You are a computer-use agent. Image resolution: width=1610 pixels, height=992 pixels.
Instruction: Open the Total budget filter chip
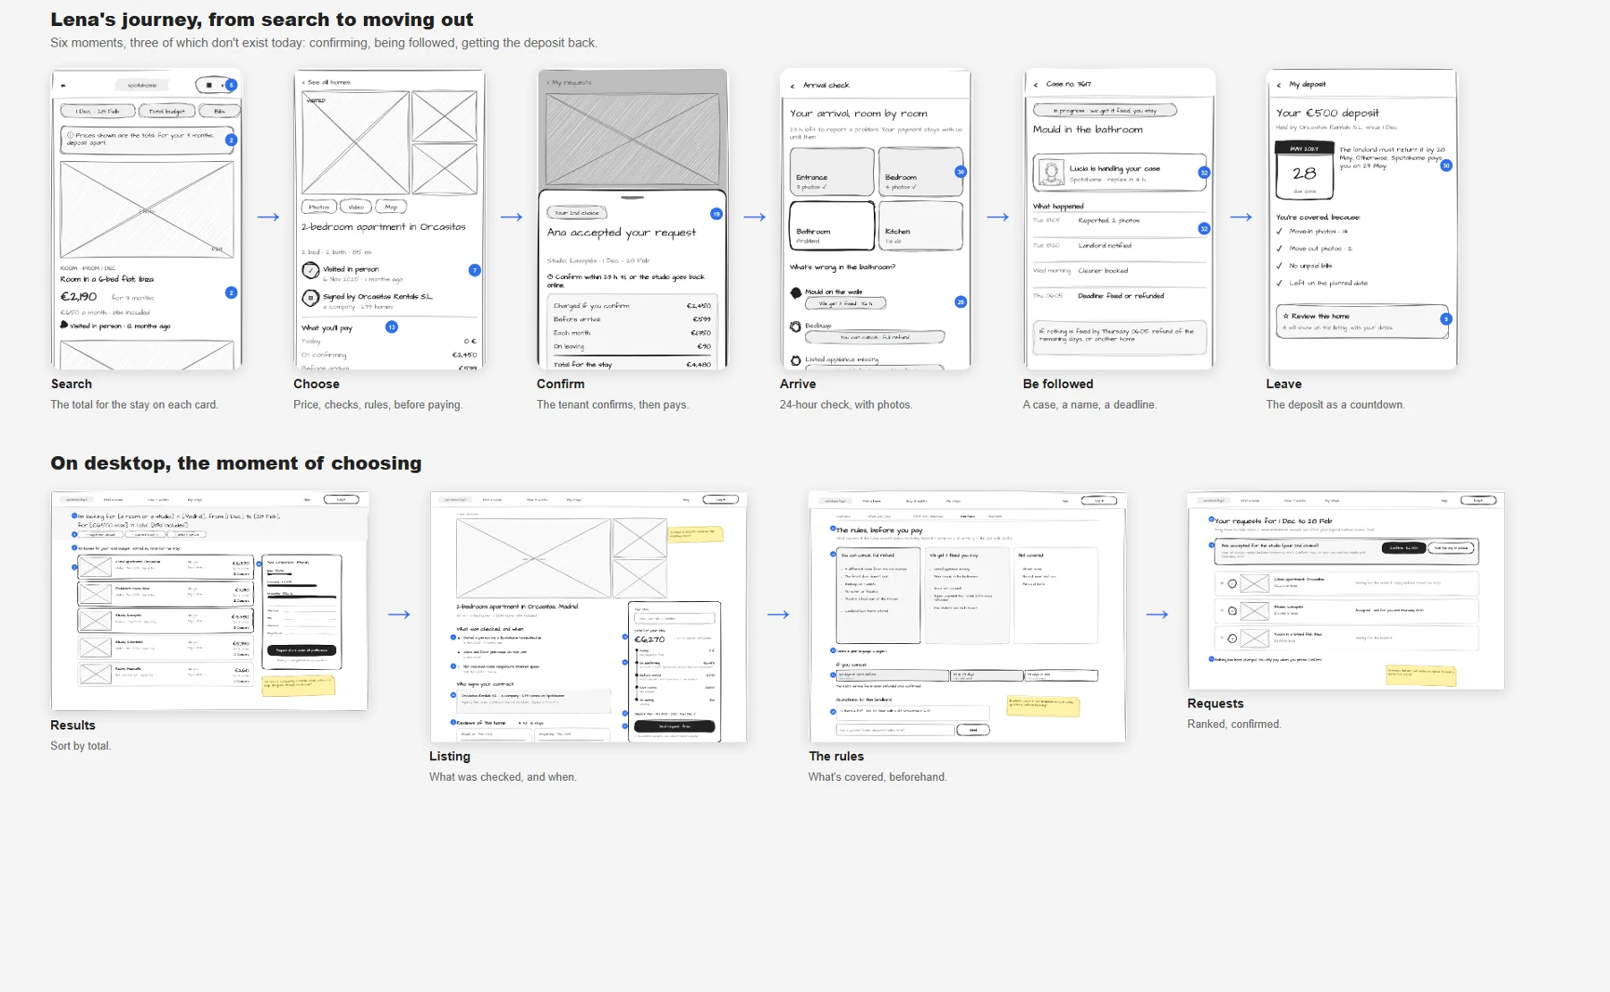166,111
